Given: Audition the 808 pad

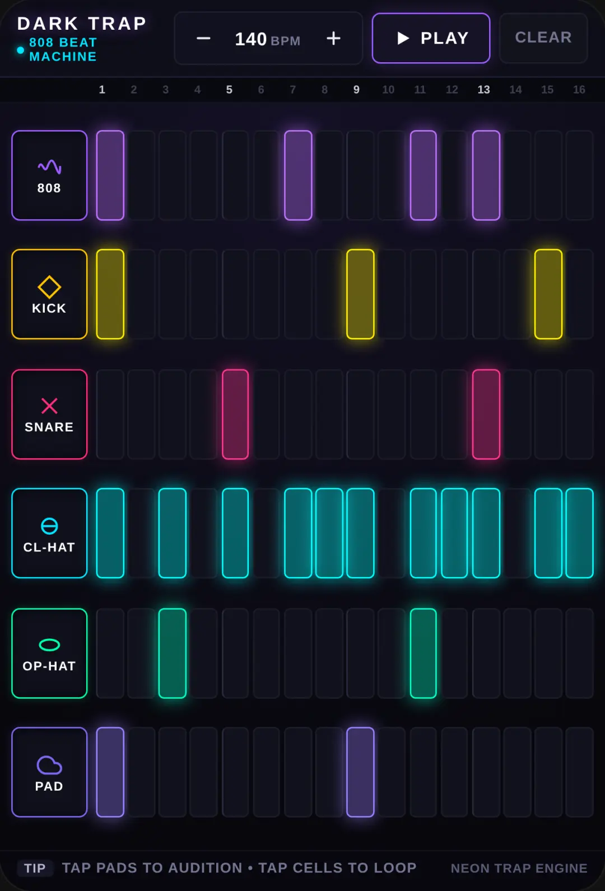Looking at the screenshot, I should pyautogui.click(x=49, y=175).
